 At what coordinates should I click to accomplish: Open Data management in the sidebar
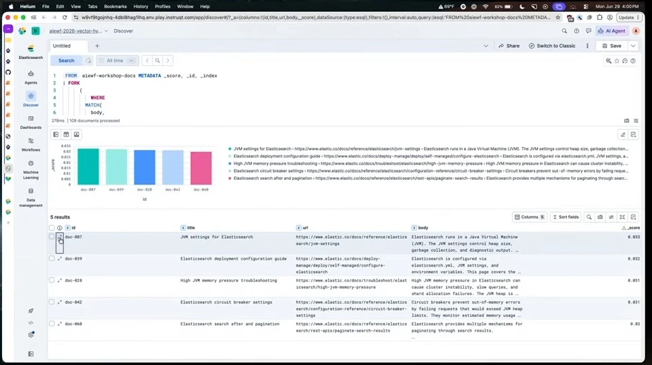31,197
